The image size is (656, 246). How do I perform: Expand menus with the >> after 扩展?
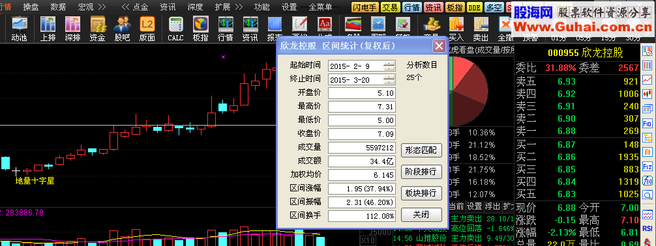tap(239, 7)
